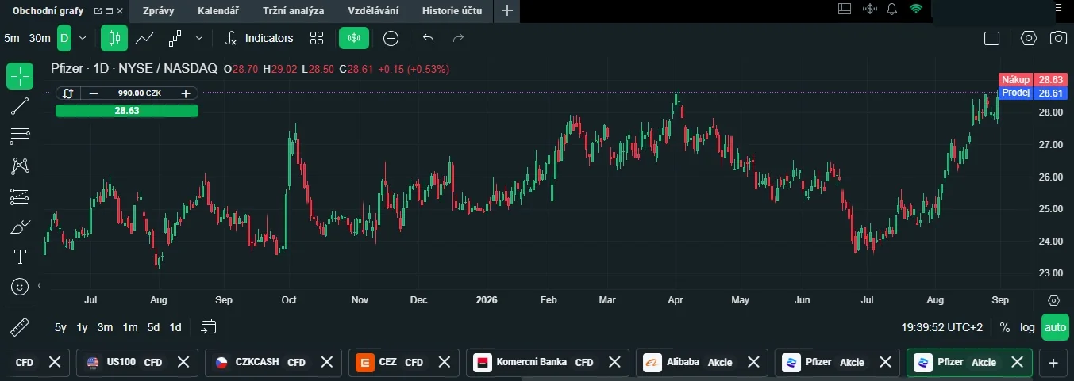Open the price axis settings gear
This screenshot has height=381, width=1074.
pos(1054,300)
